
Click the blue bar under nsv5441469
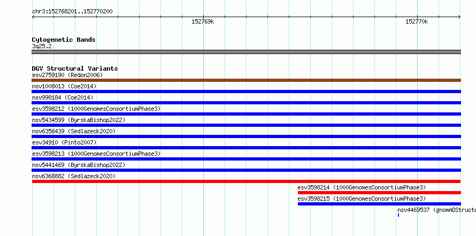coord(246,170)
